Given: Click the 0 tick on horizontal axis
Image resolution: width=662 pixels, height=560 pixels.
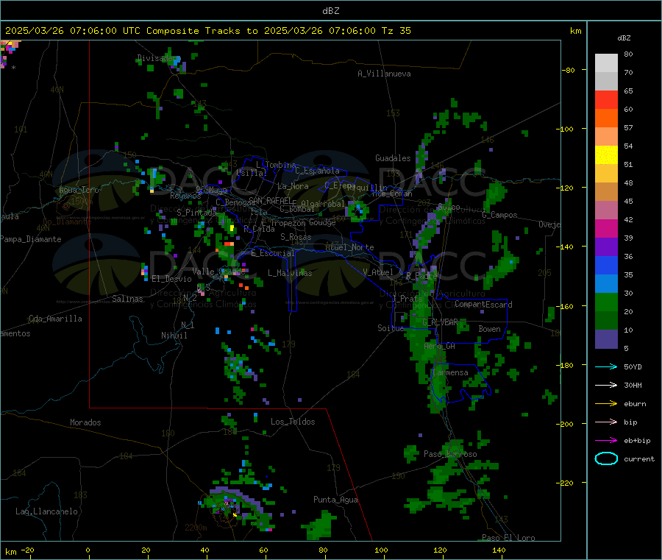Looking at the screenshot, I should [88, 550].
